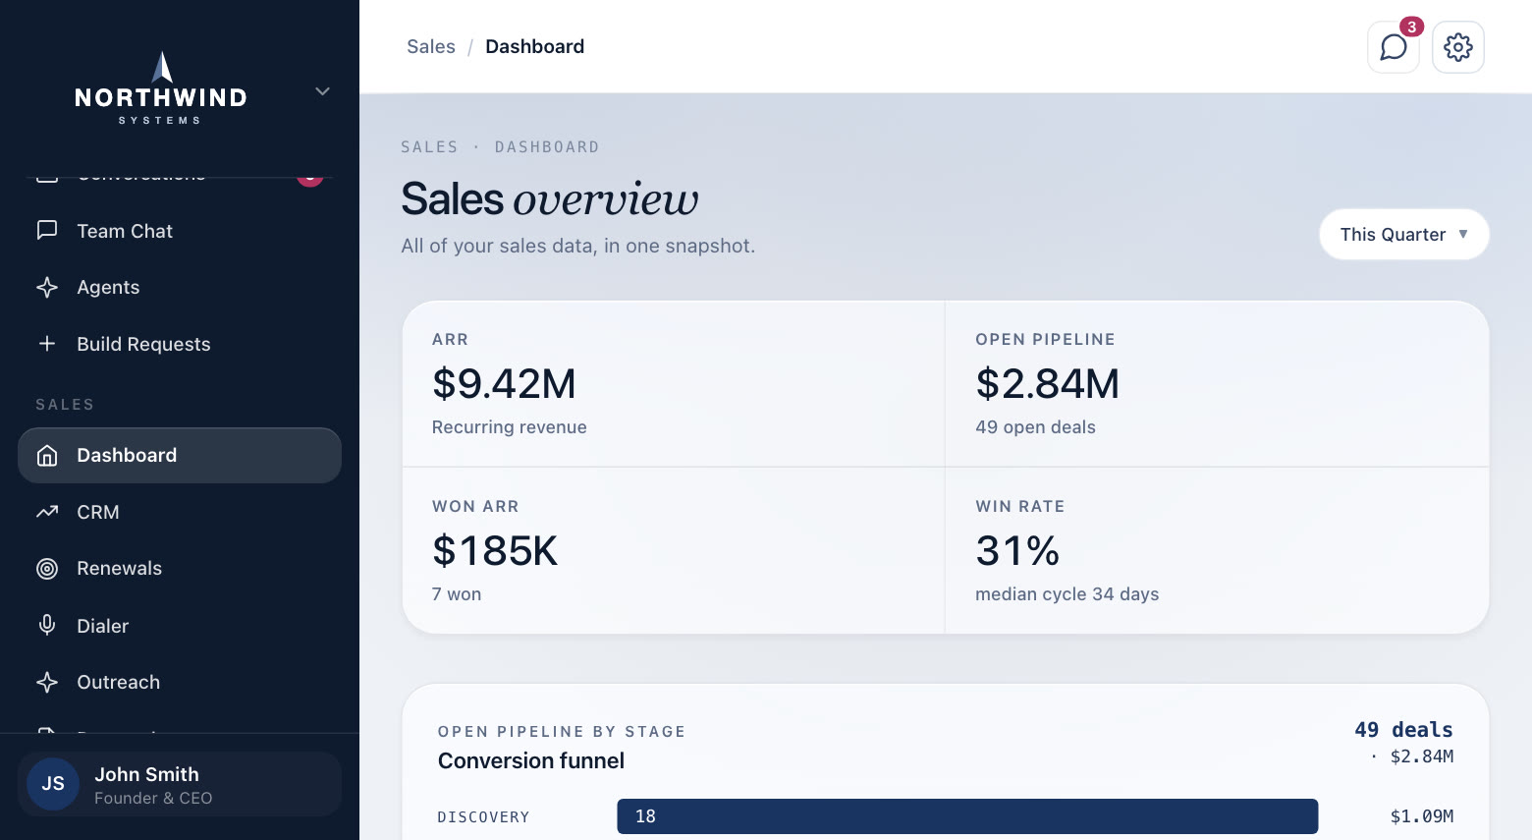Click the Dashboard breadcrumb label
The image size is (1532, 840).
(x=534, y=47)
